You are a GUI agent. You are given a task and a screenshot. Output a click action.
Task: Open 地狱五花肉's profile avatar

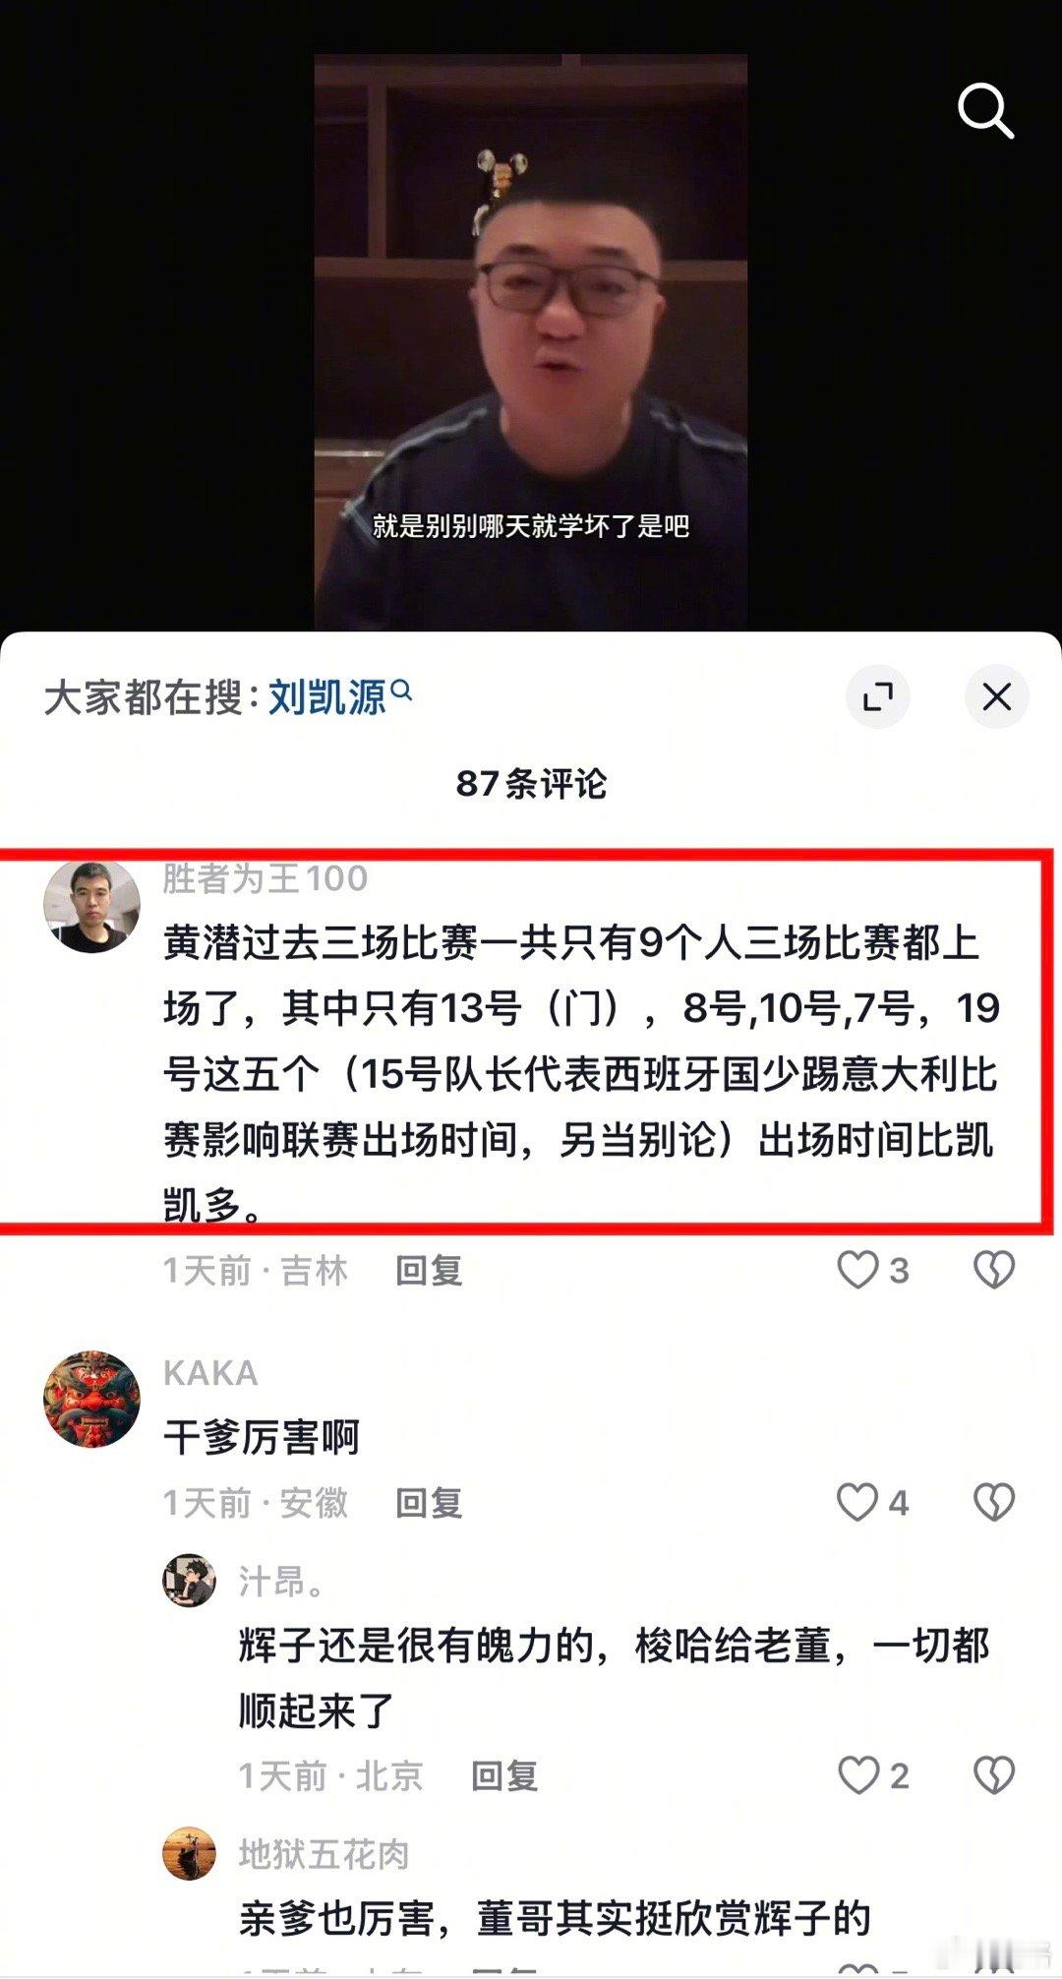(189, 1853)
